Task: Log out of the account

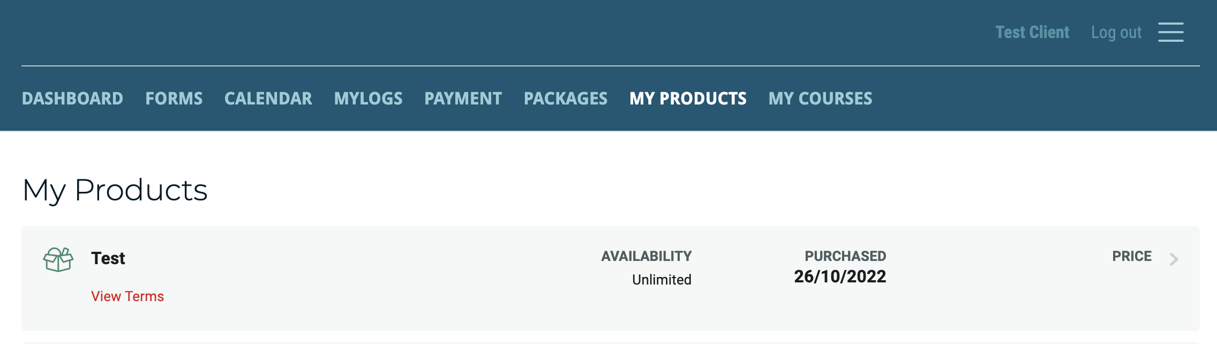Action: [1116, 33]
